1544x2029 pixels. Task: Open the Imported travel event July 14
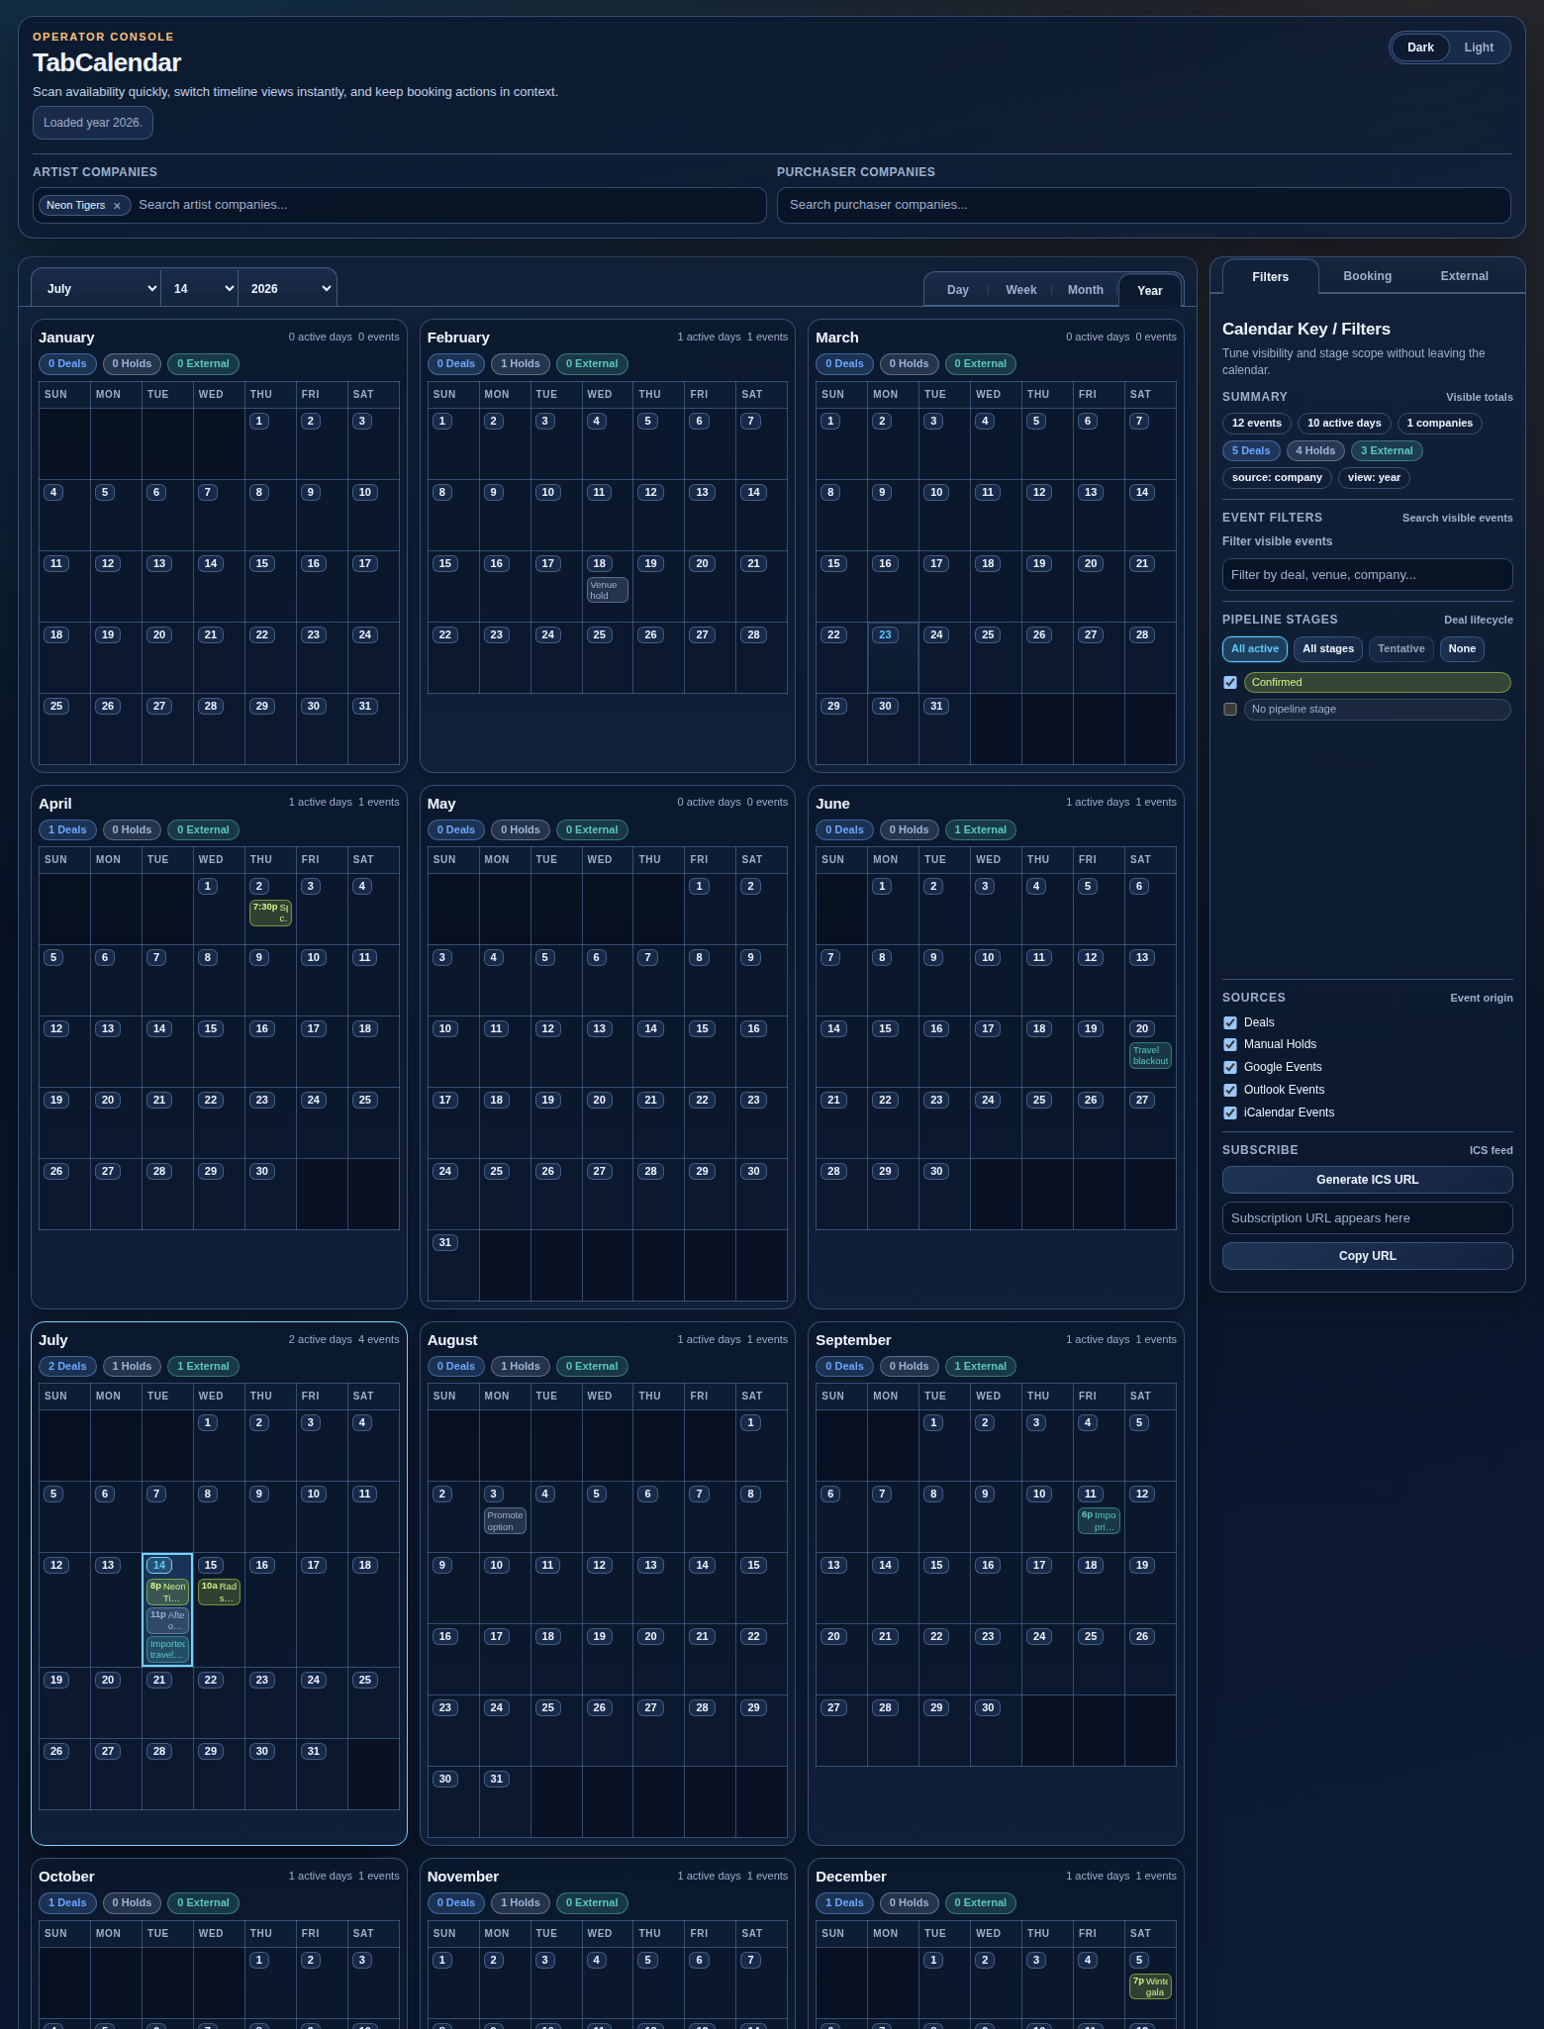click(x=167, y=1649)
